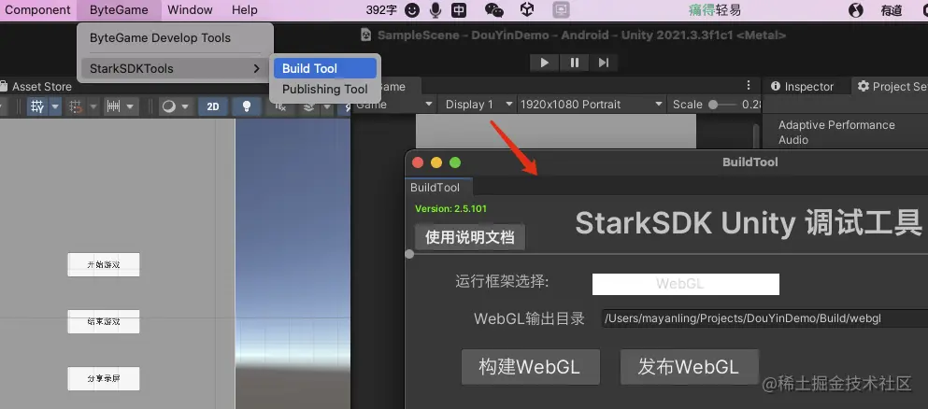Viewport: 928px width, 409px height.
Task: Open the Game view mode dropdown
Action: (x=393, y=105)
